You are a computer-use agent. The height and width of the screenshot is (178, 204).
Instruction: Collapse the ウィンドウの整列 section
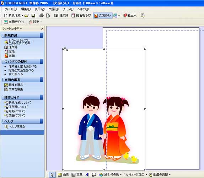coord(41,61)
